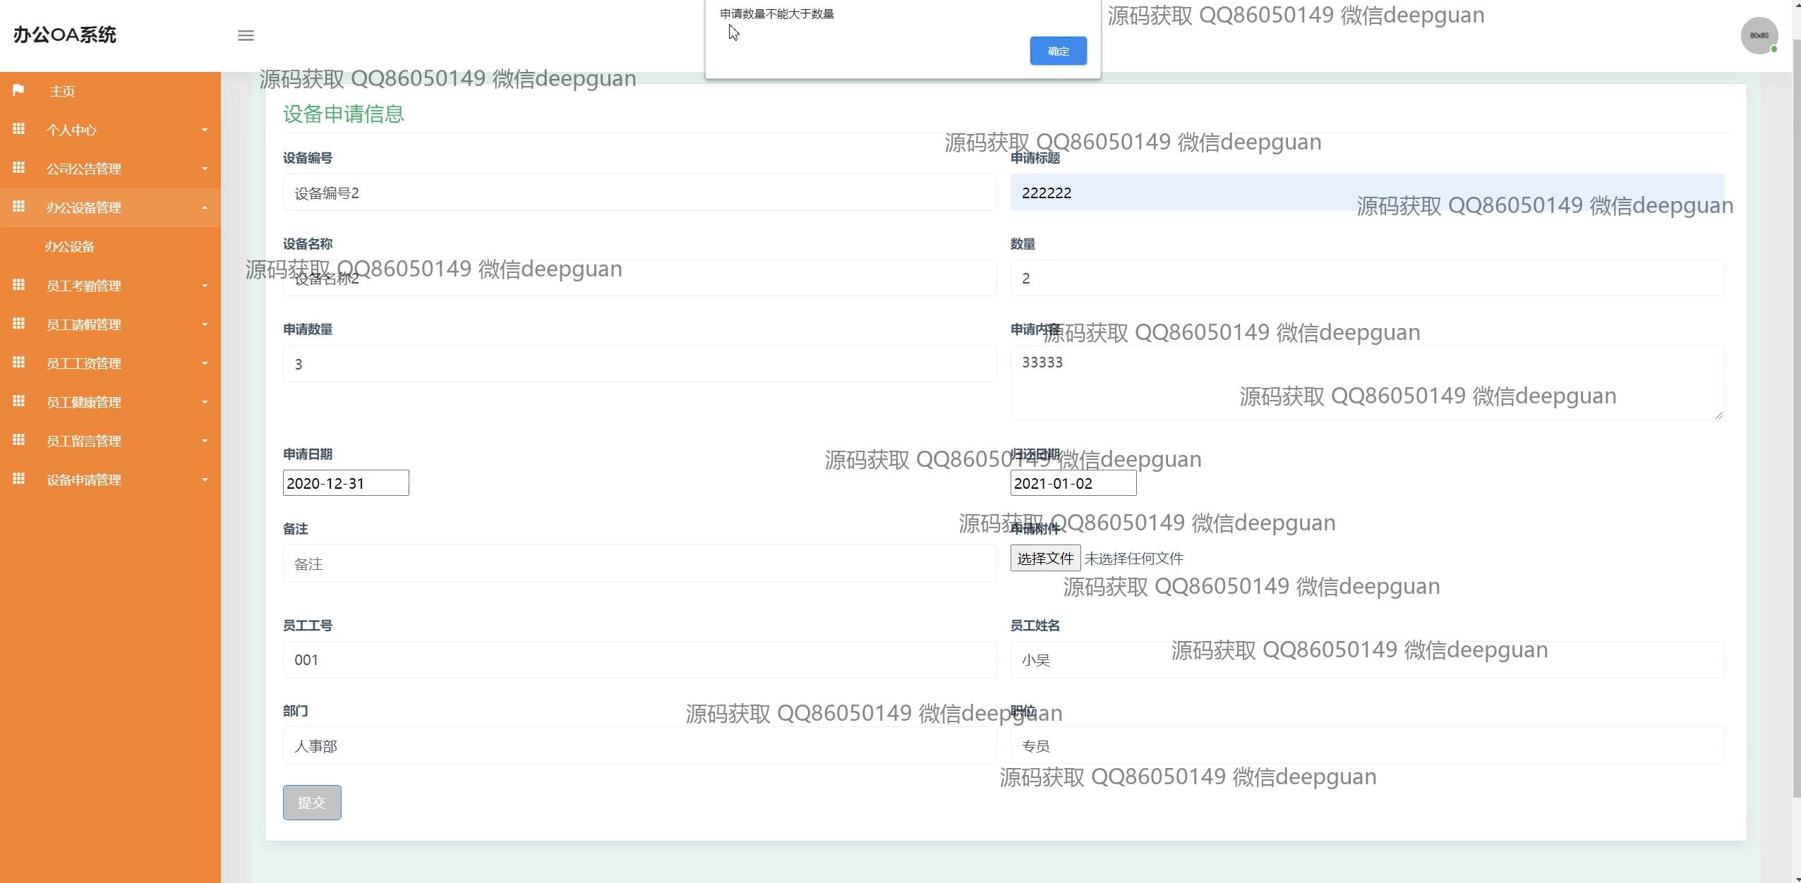
Task: Click the grid icon beside 员工考勤管理
Action: tap(19, 285)
